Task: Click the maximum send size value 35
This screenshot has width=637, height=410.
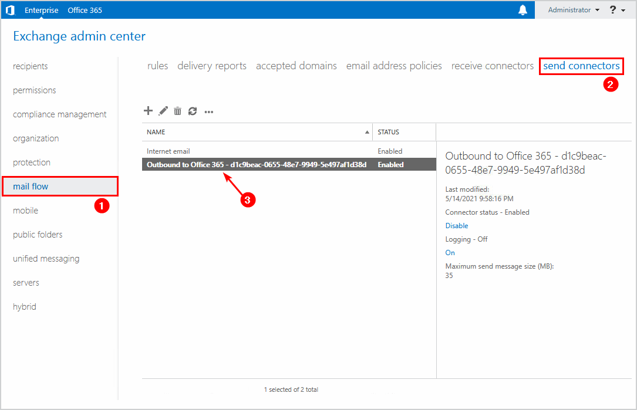Action: [449, 276]
